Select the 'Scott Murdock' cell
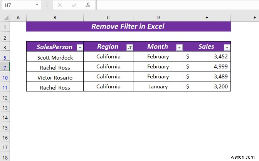The height and width of the screenshot is (161, 259). pyautogui.click(x=55, y=56)
